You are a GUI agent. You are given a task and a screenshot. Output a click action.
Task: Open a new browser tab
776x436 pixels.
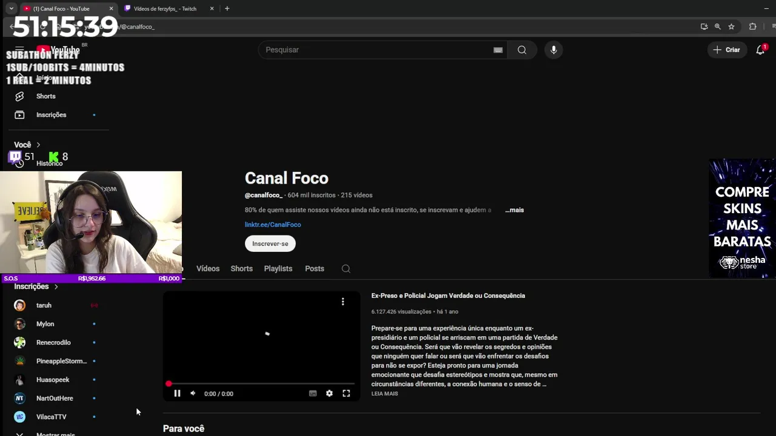(x=227, y=8)
